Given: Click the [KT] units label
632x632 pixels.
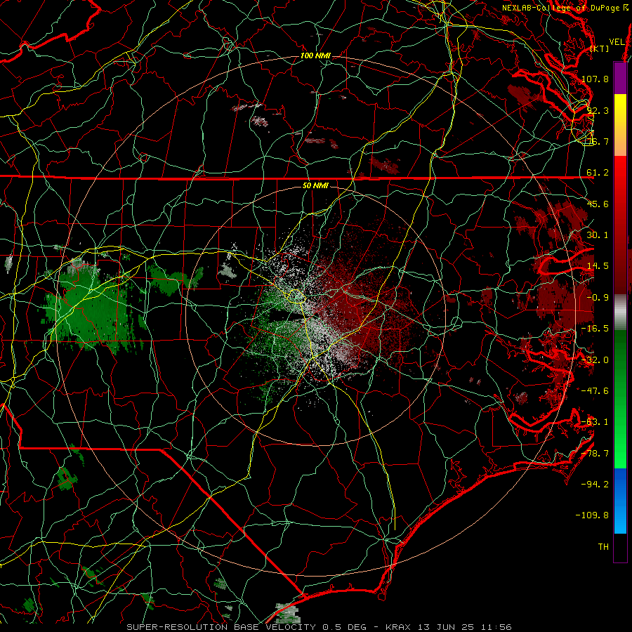Looking at the screenshot, I should click(600, 48).
